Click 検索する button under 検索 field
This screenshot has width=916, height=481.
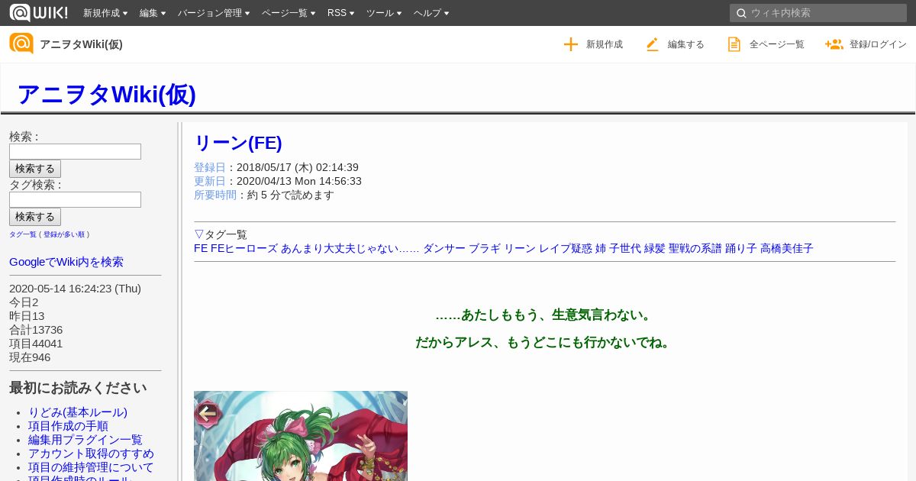[35, 169]
